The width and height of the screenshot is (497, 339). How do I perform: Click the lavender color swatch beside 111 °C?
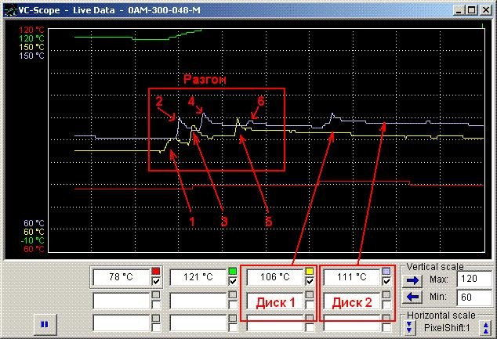click(x=386, y=271)
